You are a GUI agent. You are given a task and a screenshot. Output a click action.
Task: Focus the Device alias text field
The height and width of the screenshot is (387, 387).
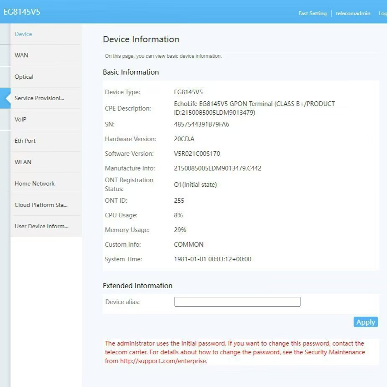237,302
